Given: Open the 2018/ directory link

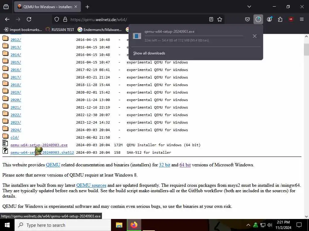Looking at the screenshot, I should click(16, 85).
